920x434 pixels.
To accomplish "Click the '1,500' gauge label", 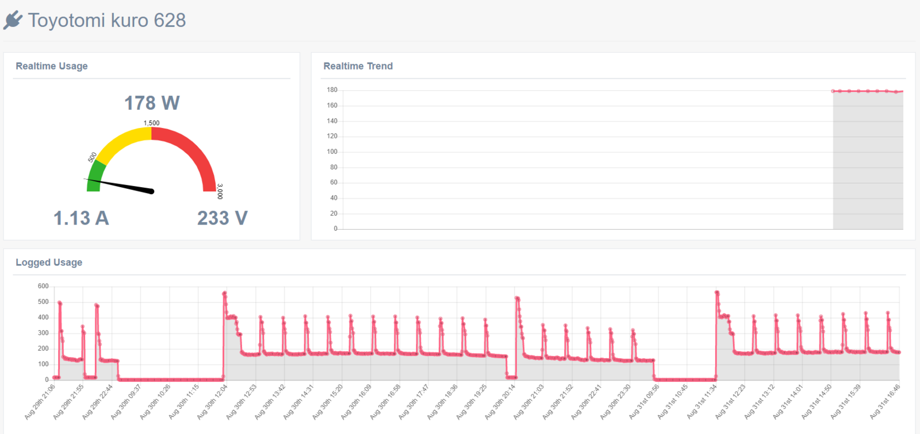I will click(x=152, y=123).
